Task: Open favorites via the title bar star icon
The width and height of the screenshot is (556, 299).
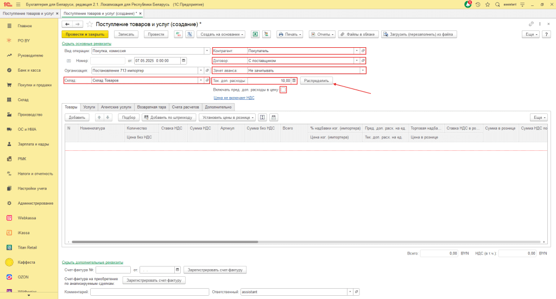Action: 488,4
